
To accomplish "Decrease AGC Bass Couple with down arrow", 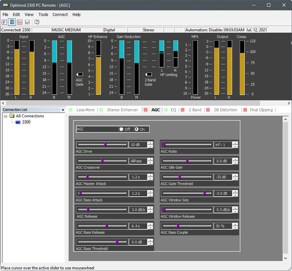I will [235, 228].
